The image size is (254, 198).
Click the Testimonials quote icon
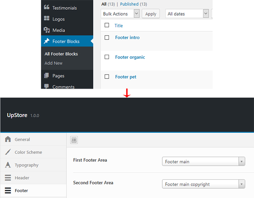point(47,8)
